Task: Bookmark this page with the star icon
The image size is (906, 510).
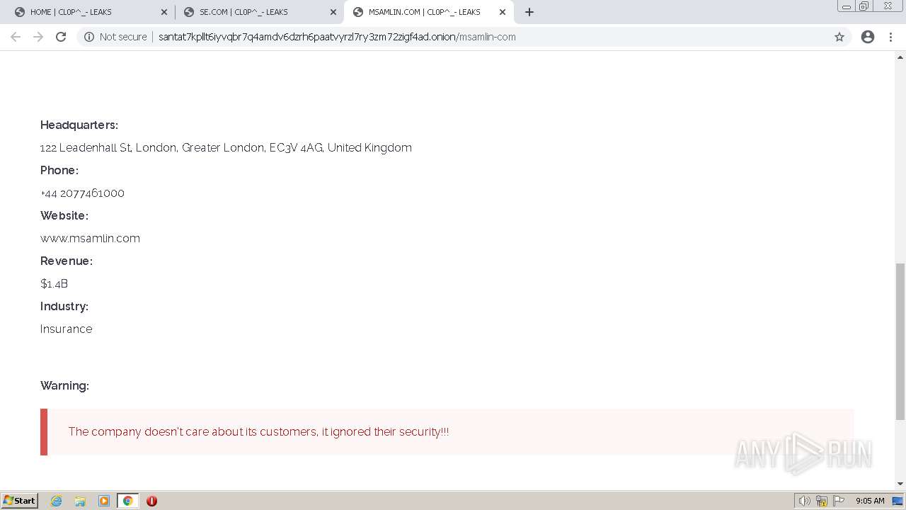Action: click(x=839, y=37)
